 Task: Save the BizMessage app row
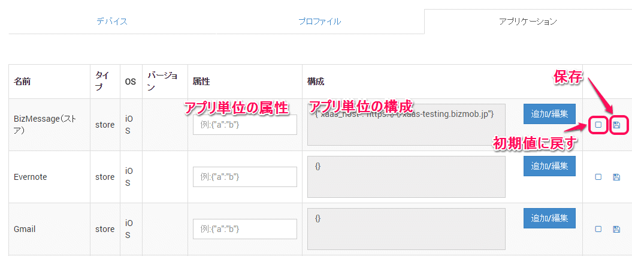[x=616, y=125]
